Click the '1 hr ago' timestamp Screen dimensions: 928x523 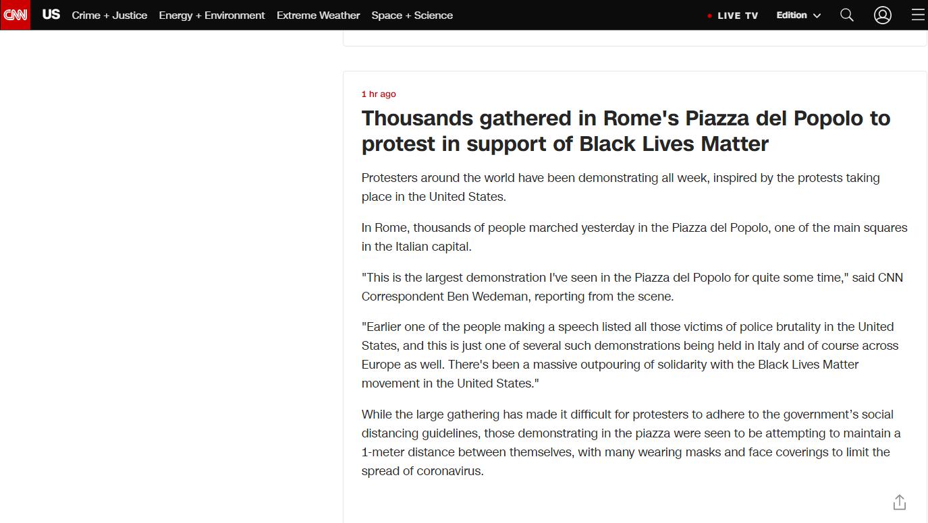point(379,94)
